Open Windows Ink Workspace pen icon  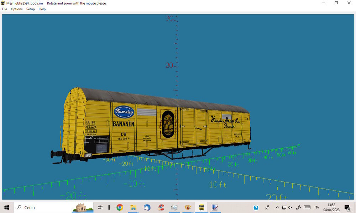(x=298, y=207)
